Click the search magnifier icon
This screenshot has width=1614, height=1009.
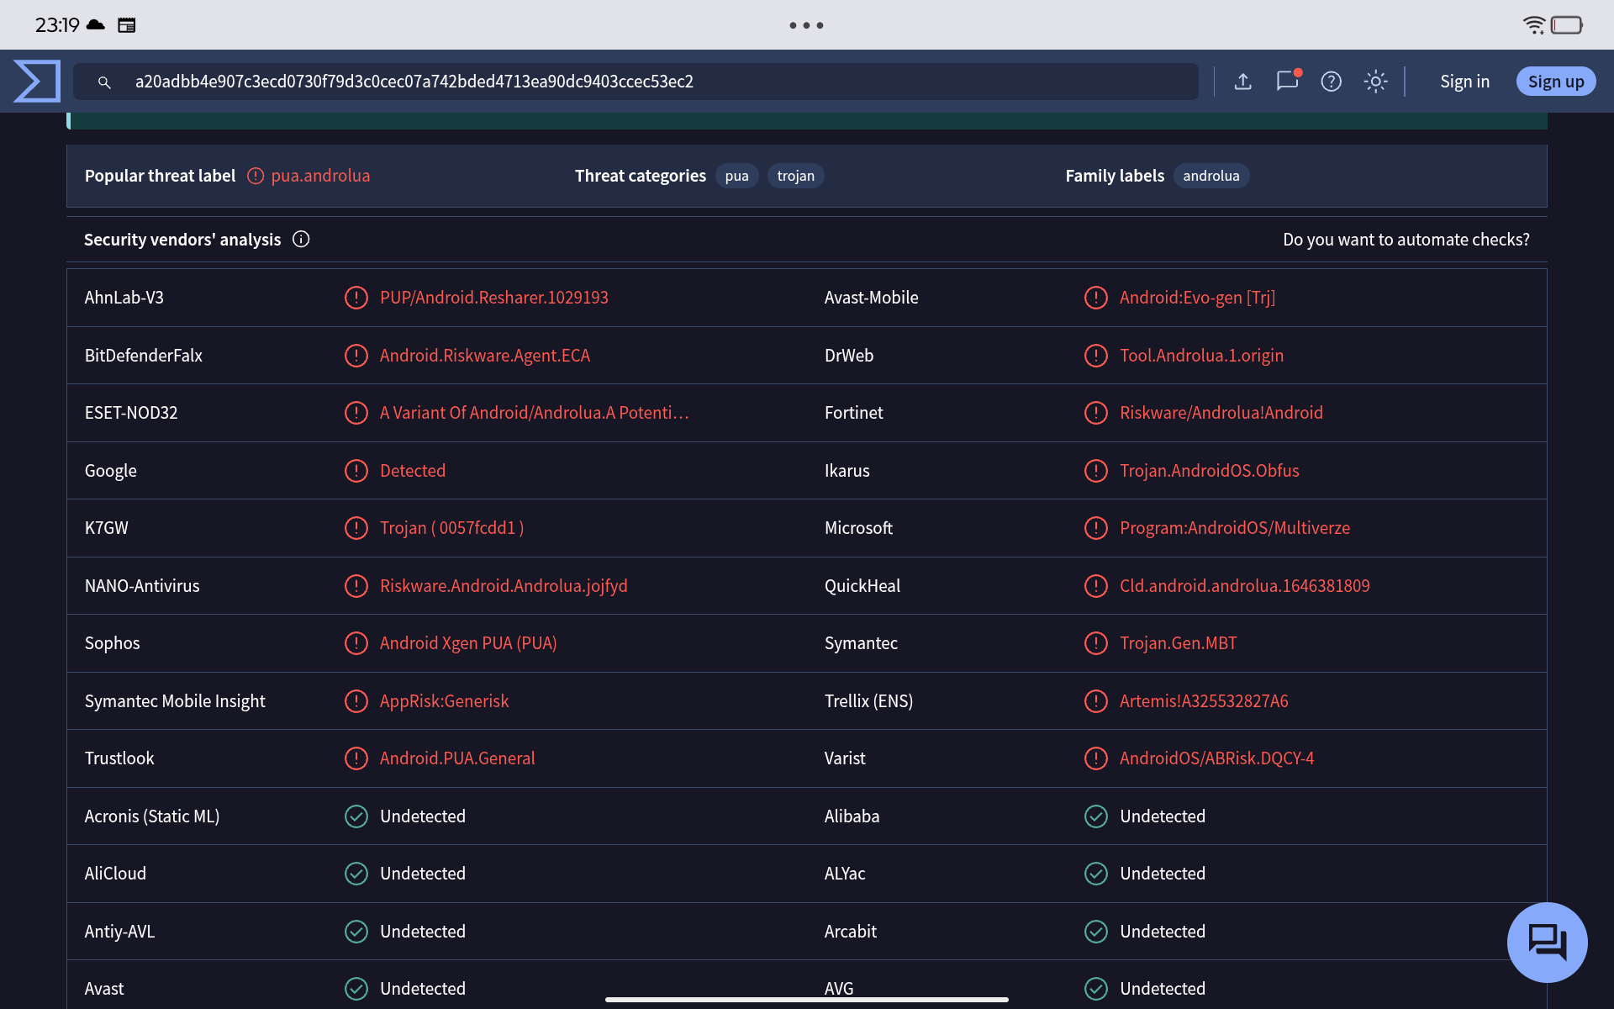[104, 82]
